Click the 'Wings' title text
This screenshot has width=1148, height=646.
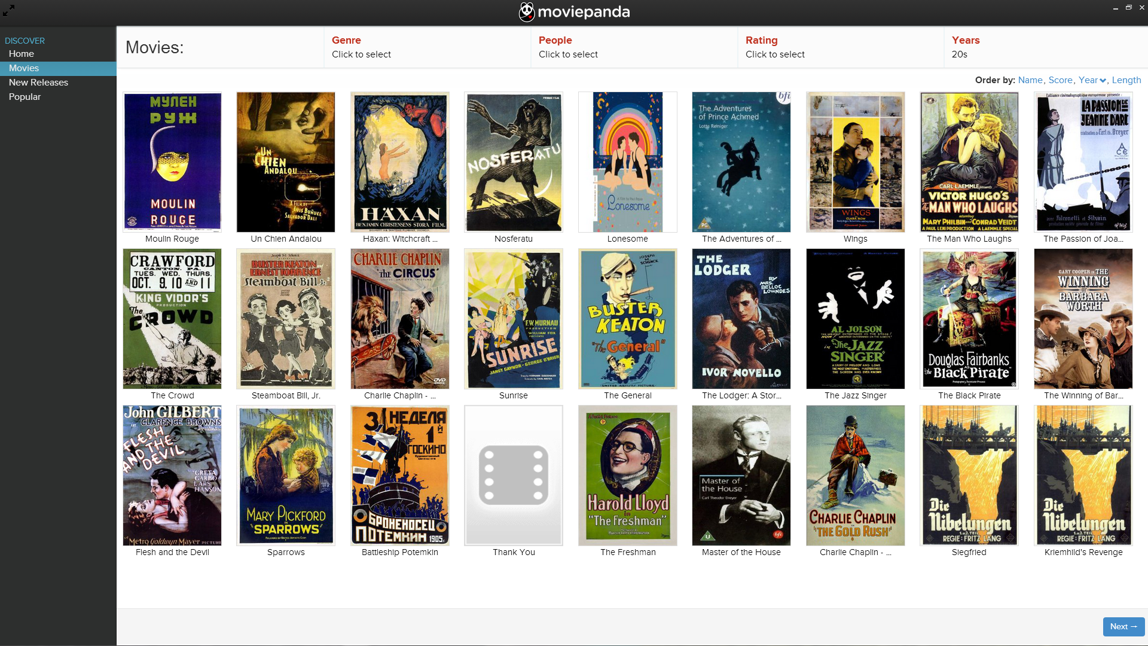[856, 239]
